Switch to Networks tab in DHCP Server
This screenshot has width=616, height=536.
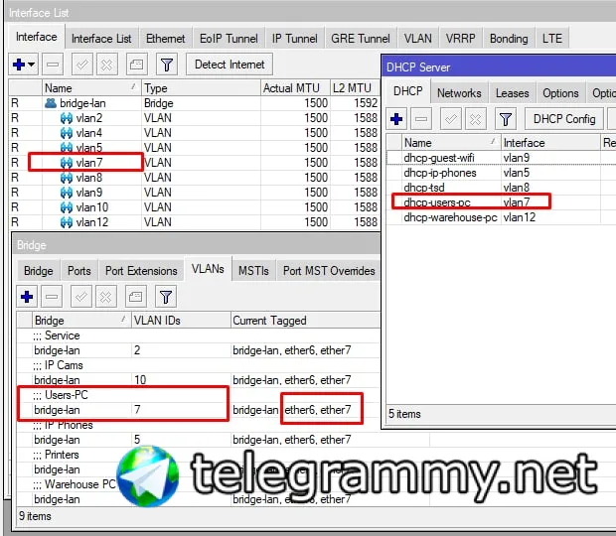pos(459,93)
